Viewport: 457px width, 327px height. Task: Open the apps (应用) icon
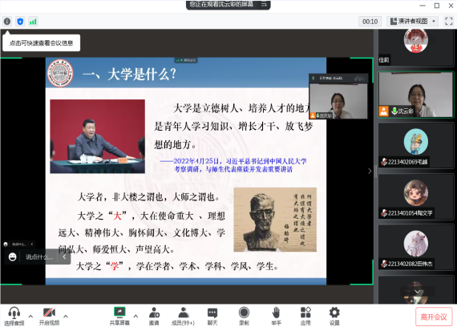305,316
